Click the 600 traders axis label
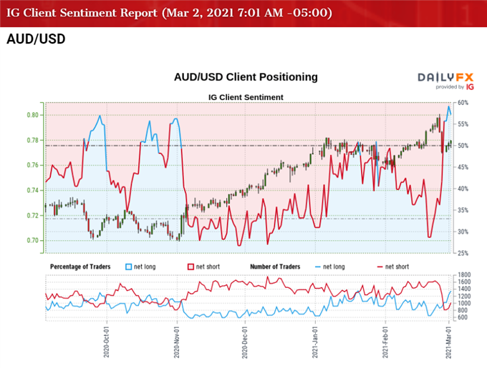The width and height of the screenshot is (487, 368). click(463, 317)
